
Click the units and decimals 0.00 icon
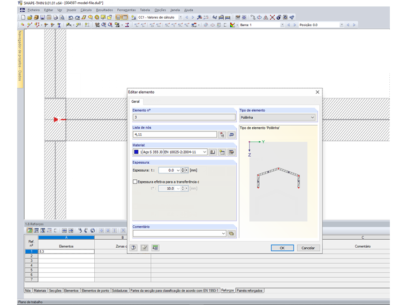pos(155,248)
